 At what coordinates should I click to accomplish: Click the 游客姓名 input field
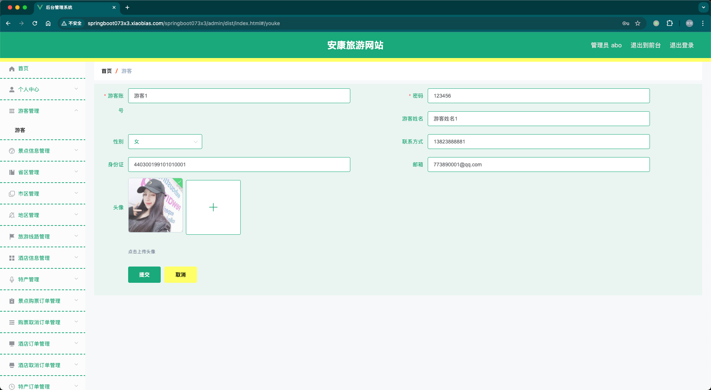[x=539, y=119]
